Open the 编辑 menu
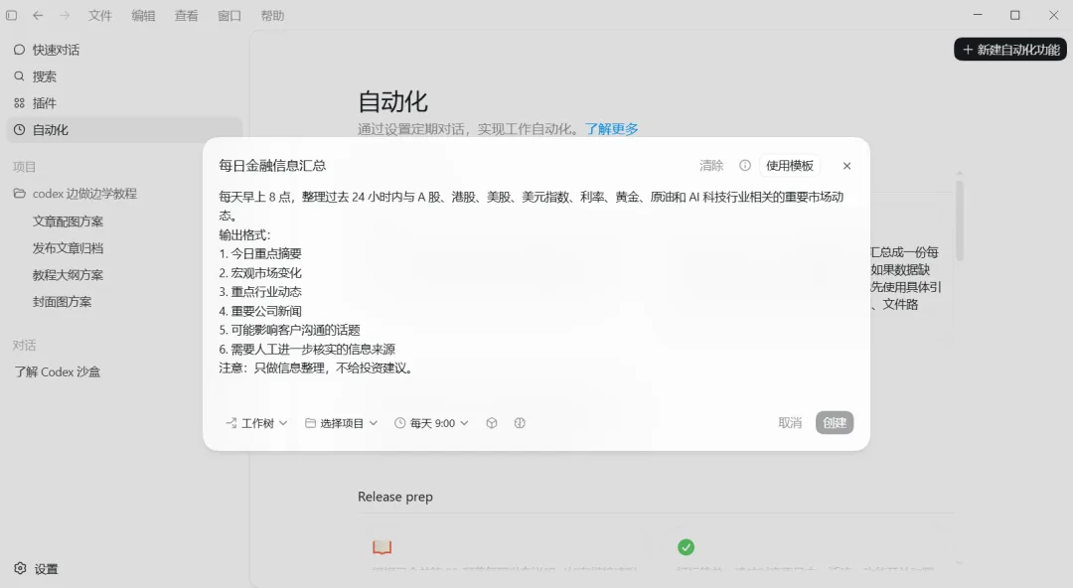This screenshot has height=588, width=1073. coord(143,15)
